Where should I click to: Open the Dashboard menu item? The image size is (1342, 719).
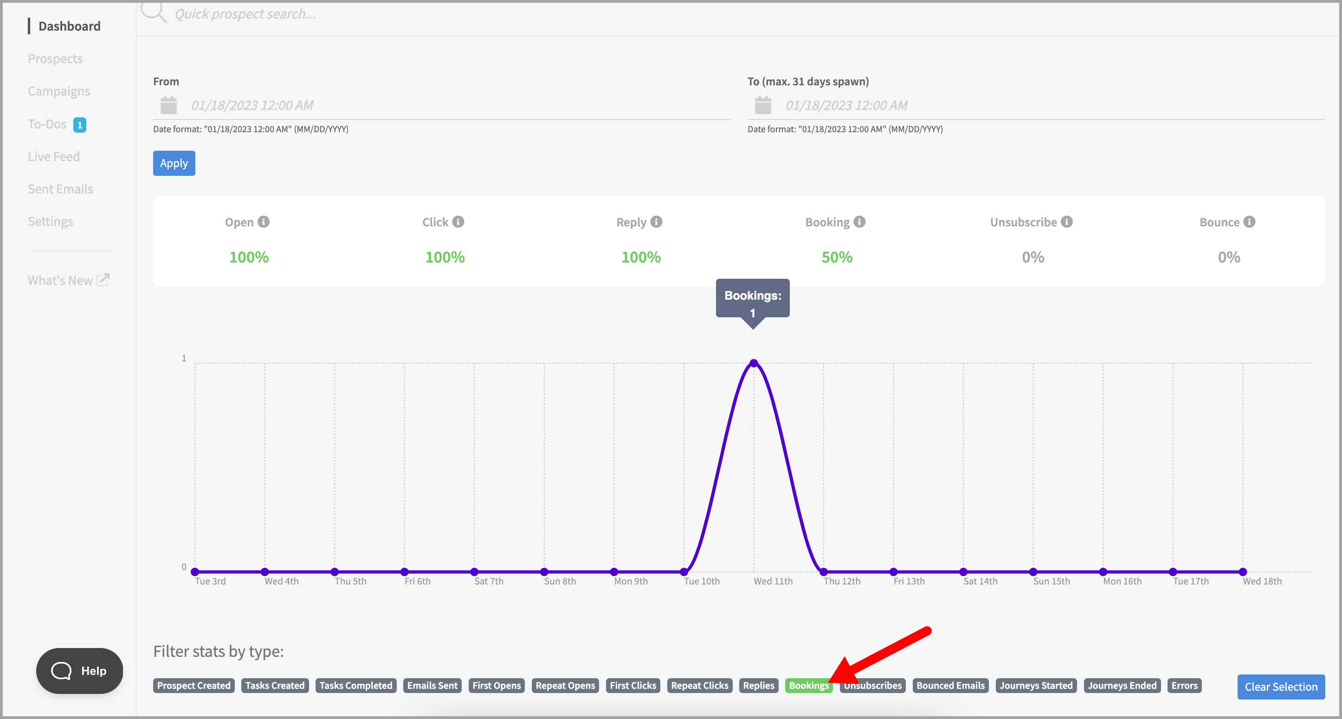click(69, 26)
